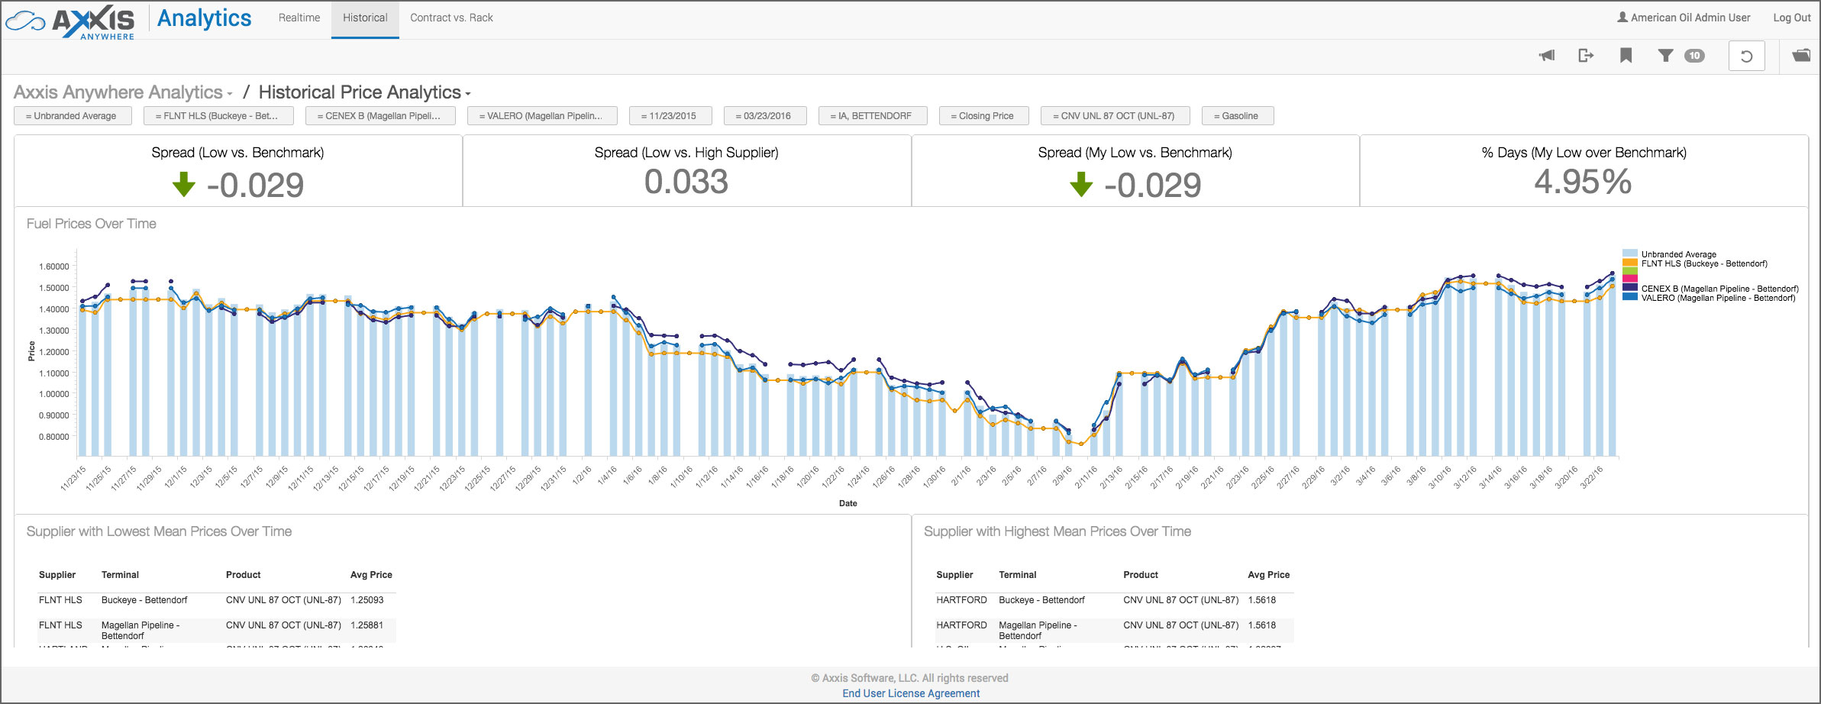Click the FLNT HLS (Buckeye) filter chip
The image size is (1821, 704).
pyautogui.click(x=218, y=116)
